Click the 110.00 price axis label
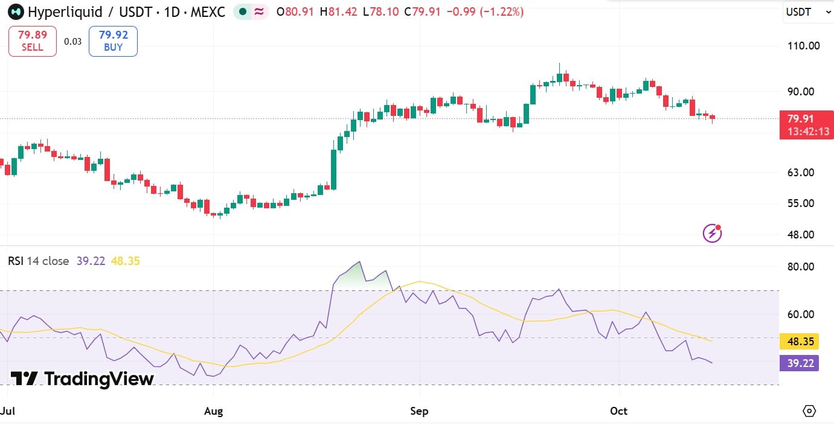This screenshot has height=428, width=834. pyautogui.click(x=804, y=45)
